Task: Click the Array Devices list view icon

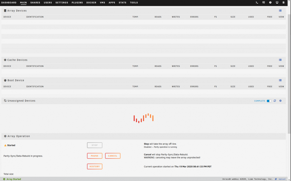Action: point(280,10)
